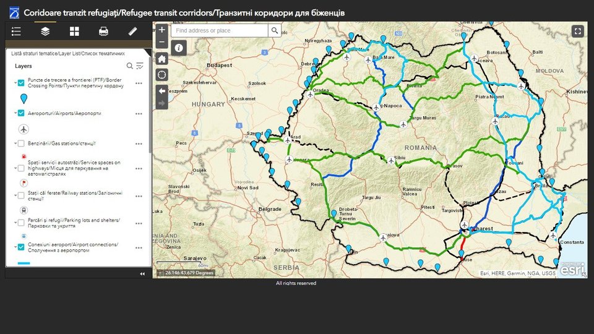Click the blue pin legend symbol
The image size is (594, 334).
pyautogui.click(x=24, y=98)
